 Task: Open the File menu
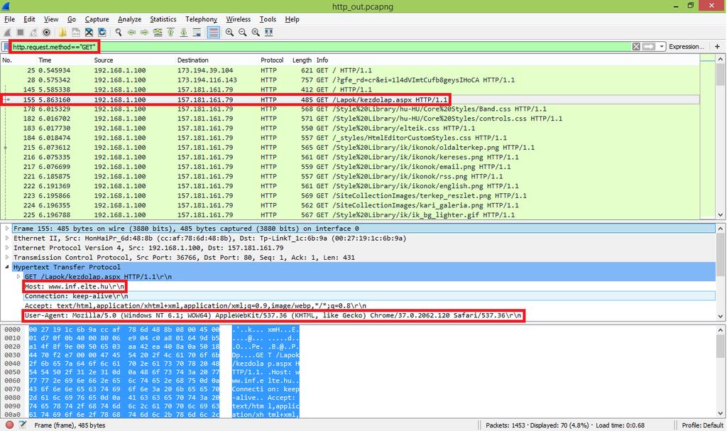[10, 19]
